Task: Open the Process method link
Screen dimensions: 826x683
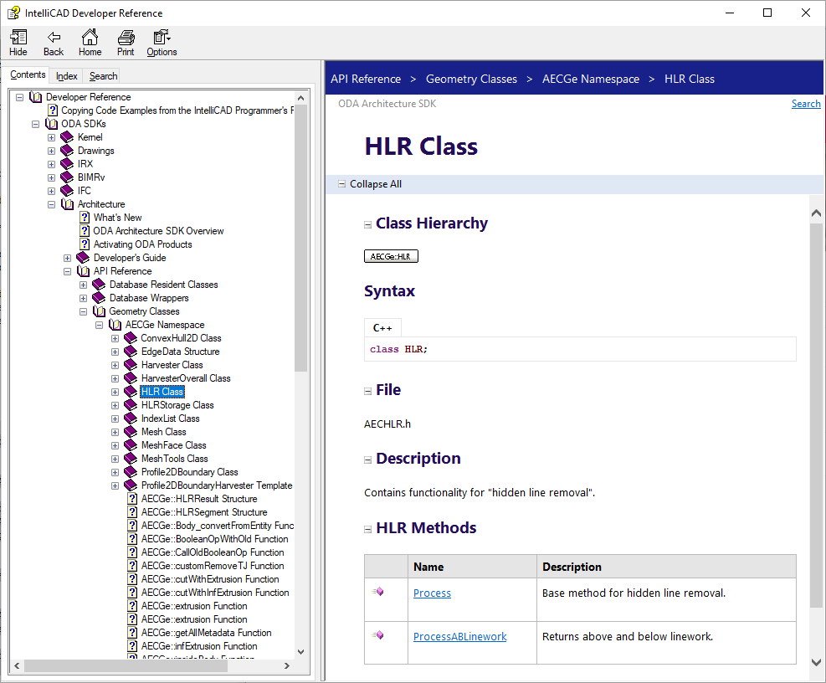Action: click(432, 593)
